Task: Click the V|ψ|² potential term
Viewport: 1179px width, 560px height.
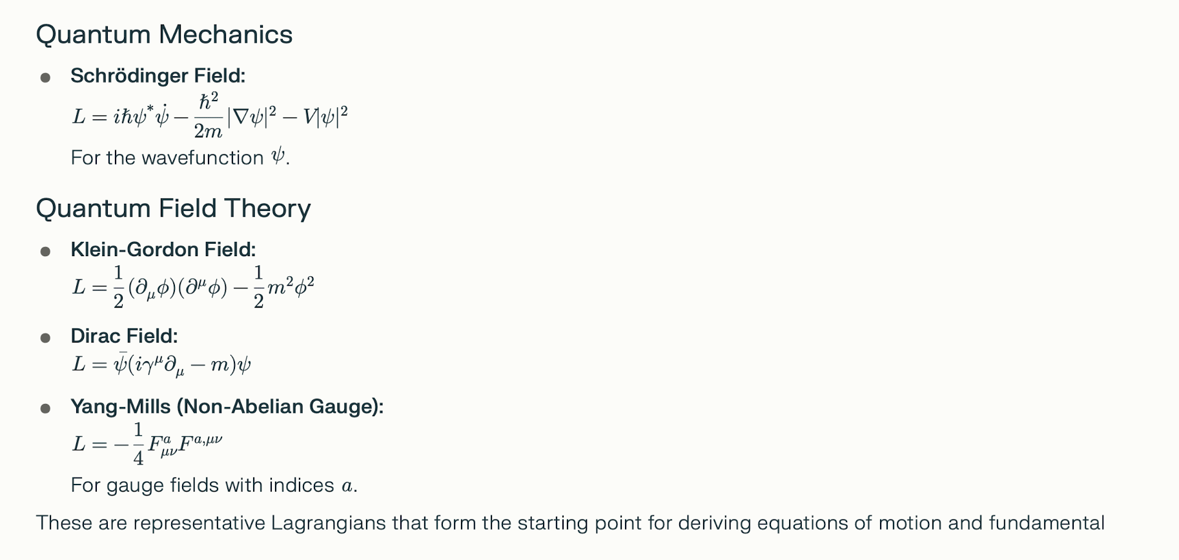Action: 325,117
